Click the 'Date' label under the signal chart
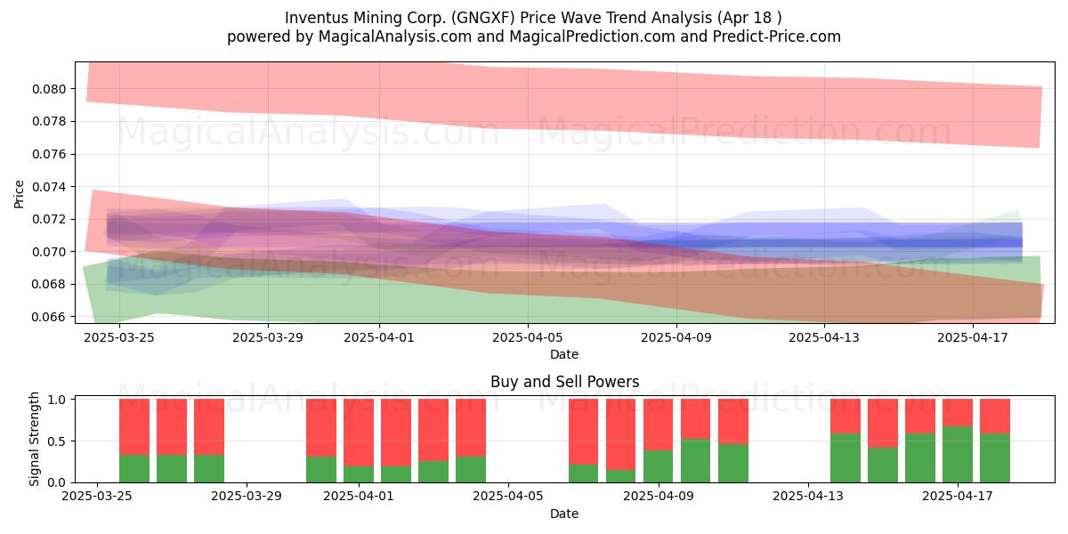 point(564,514)
